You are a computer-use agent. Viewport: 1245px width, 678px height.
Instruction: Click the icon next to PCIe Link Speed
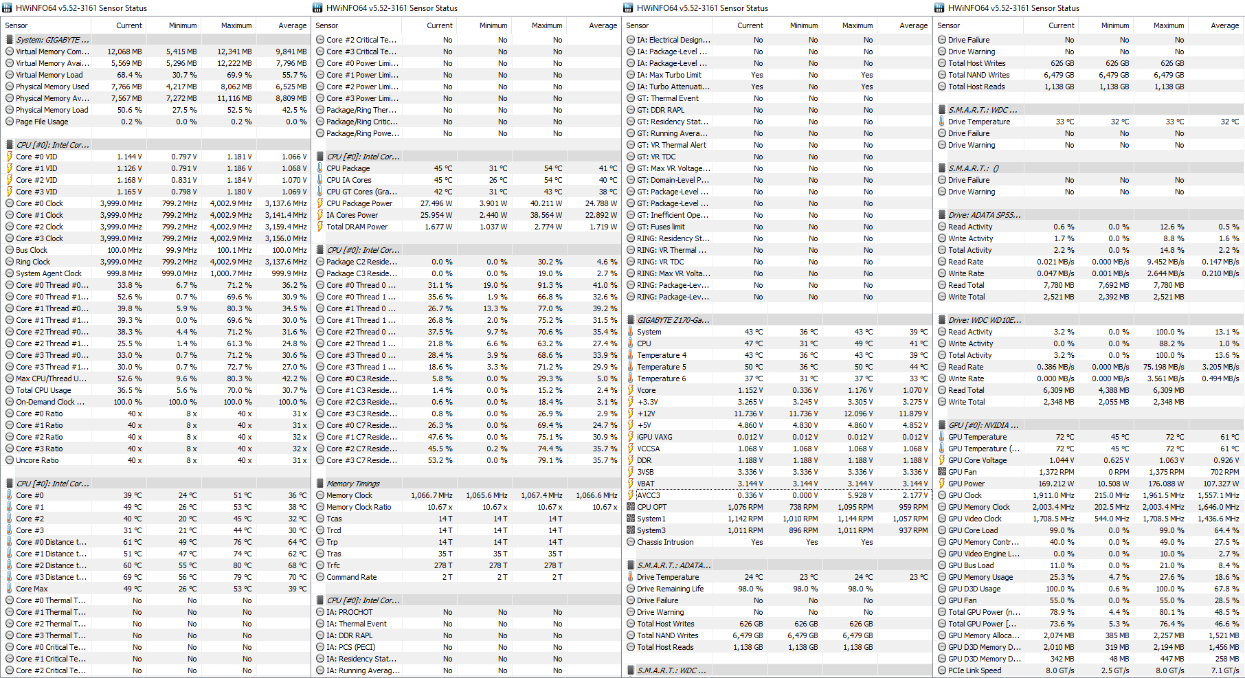(x=942, y=670)
